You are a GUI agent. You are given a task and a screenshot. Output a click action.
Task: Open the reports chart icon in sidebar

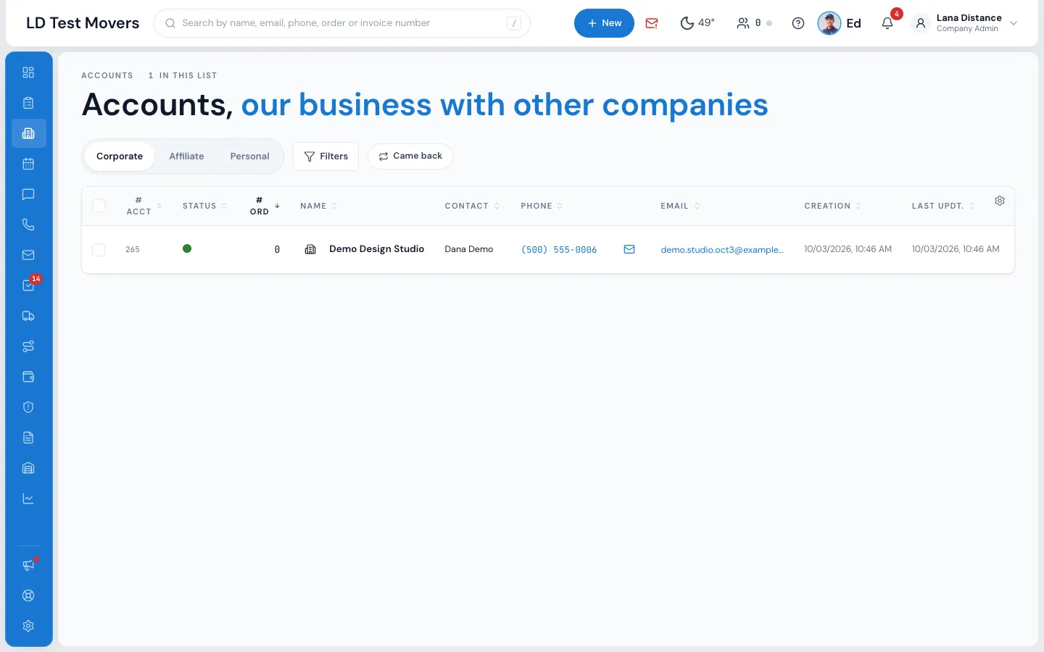(28, 498)
